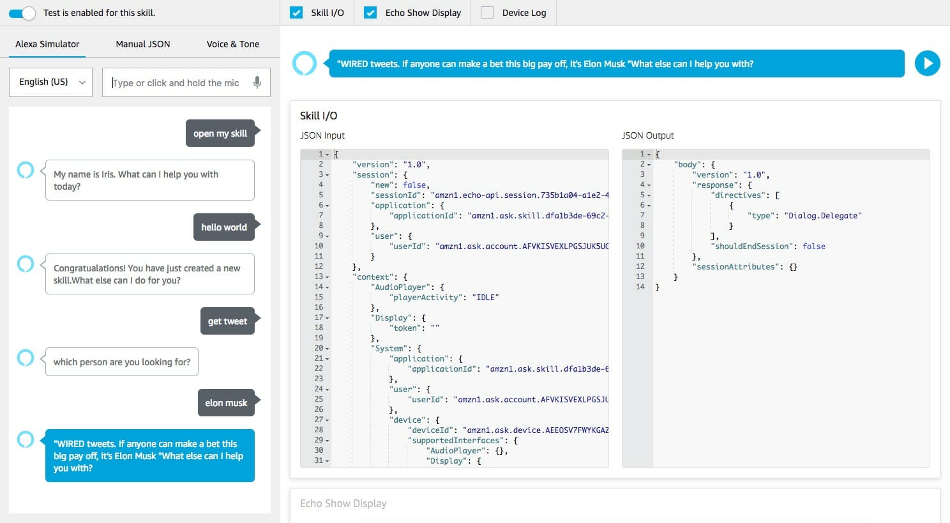Screen dimensions: 950x523
Task: Collapse the "Display" block at input line 17
Action: (x=328, y=318)
